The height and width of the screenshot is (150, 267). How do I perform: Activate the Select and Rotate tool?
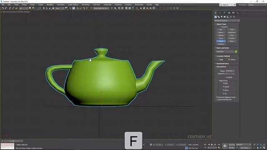click(x=47, y=8)
